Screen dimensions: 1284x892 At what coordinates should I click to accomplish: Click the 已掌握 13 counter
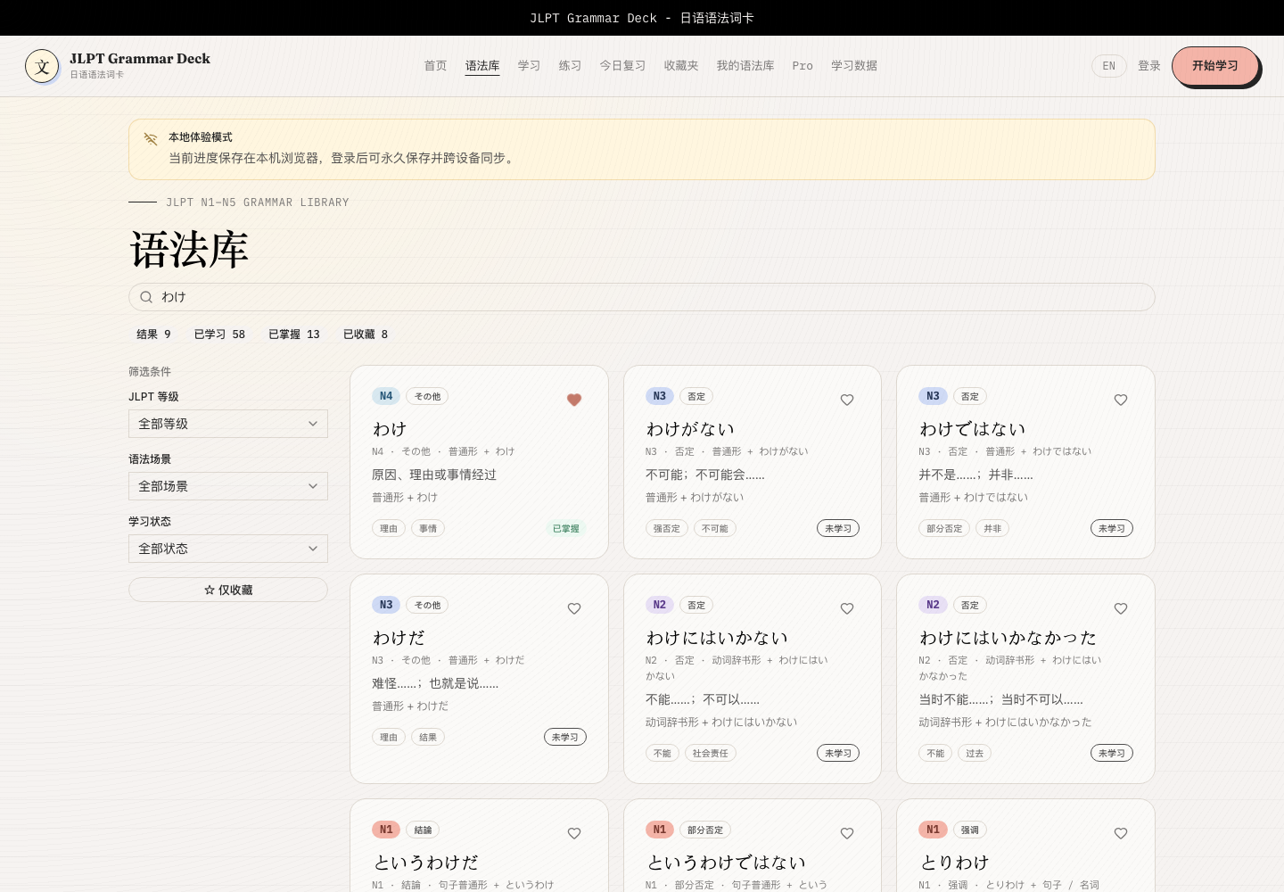[294, 334]
